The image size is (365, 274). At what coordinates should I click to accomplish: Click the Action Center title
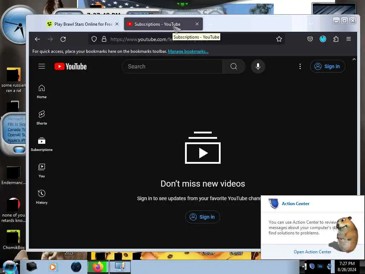(x=295, y=204)
